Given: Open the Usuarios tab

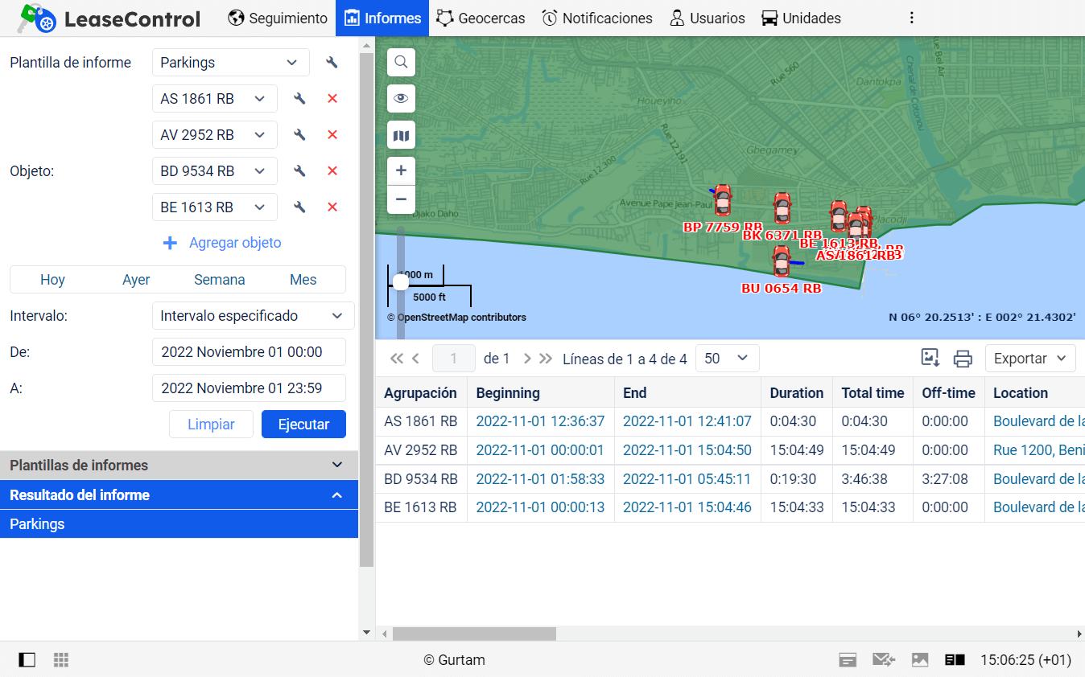Looking at the screenshot, I should click(707, 18).
